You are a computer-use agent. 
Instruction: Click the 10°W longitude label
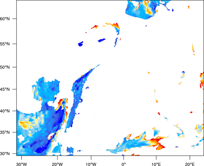click(x=91, y=164)
